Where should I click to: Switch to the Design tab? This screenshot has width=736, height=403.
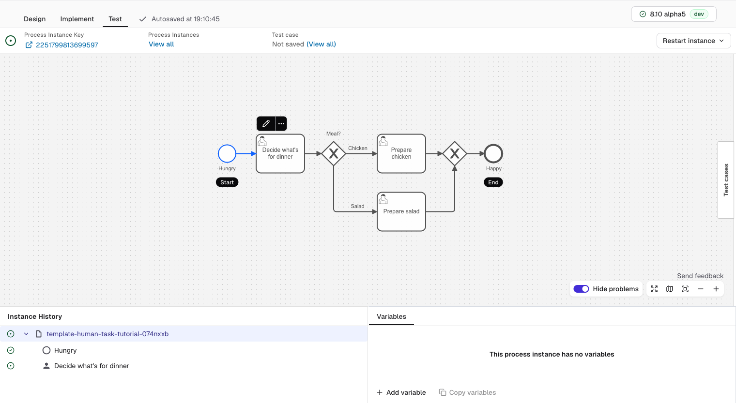35,19
